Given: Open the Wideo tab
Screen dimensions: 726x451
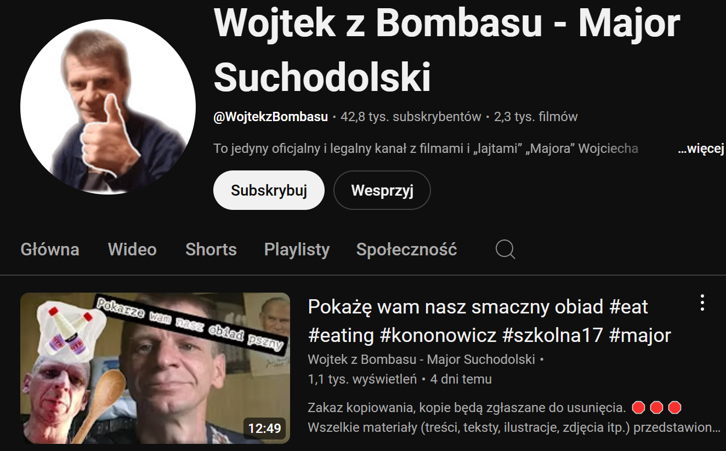Looking at the screenshot, I should coord(132,249).
